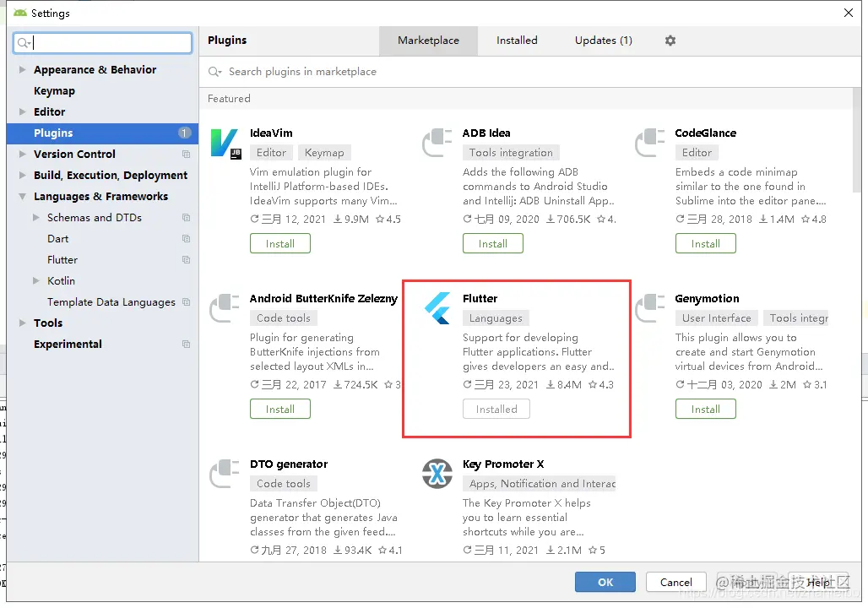The height and width of the screenshot is (608, 868).
Task: Open the DTO generator plugin title
Action: (x=289, y=464)
